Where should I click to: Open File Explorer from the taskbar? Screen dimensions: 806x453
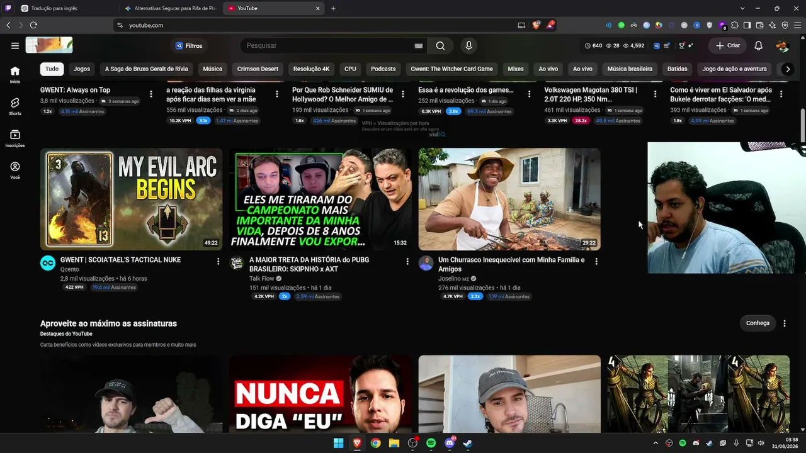394,443
